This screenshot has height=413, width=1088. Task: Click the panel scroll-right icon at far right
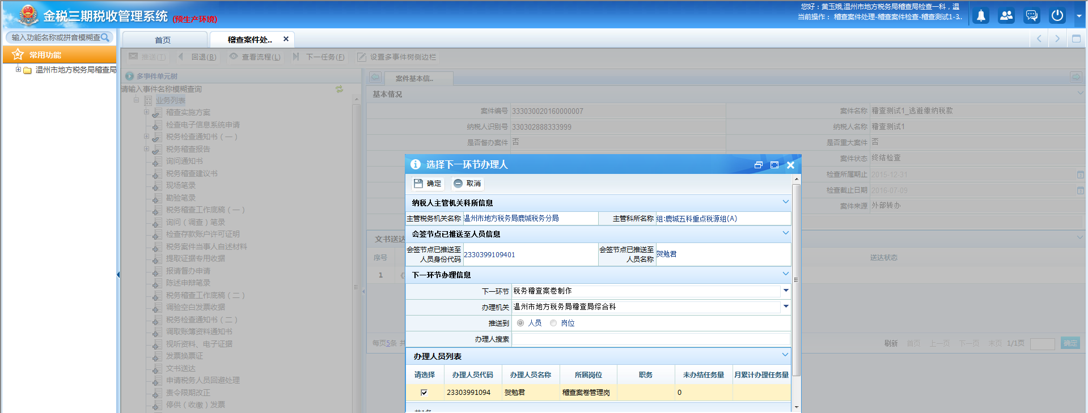point(1076,77)
